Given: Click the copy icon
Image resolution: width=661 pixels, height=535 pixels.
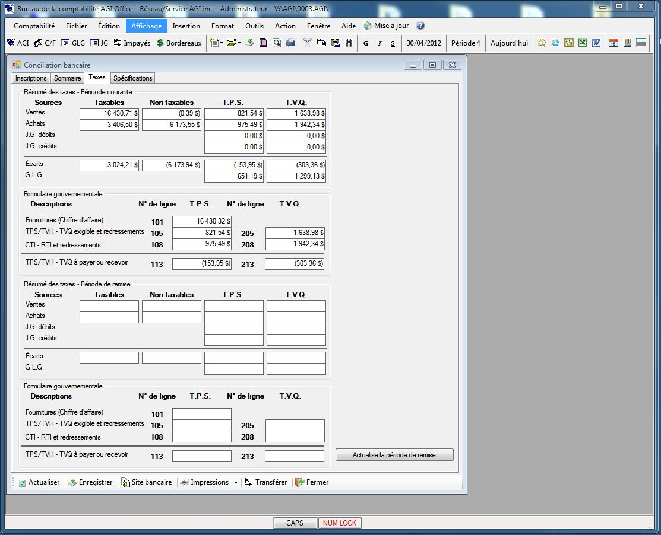Looking at the screenshot, I should click(321, 43).
